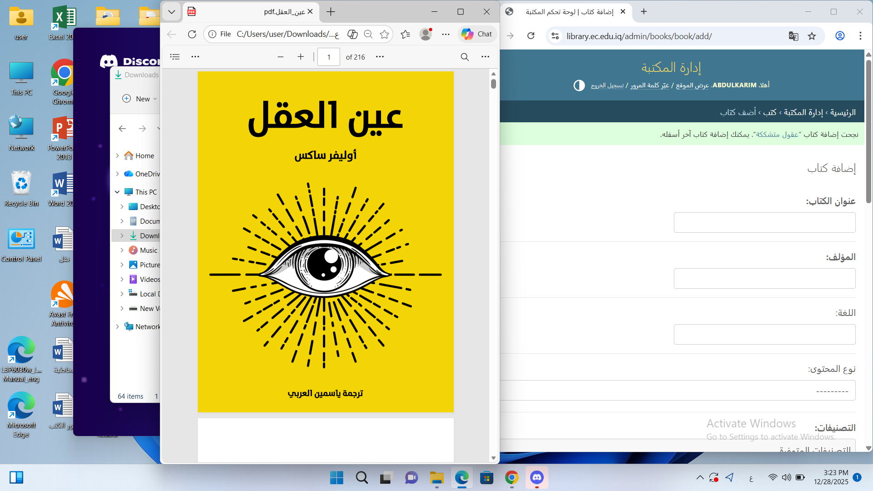Viewport: 873px width, 491px height.
Task: Go to كتب breadcrumb
Action: coord(769,112)
